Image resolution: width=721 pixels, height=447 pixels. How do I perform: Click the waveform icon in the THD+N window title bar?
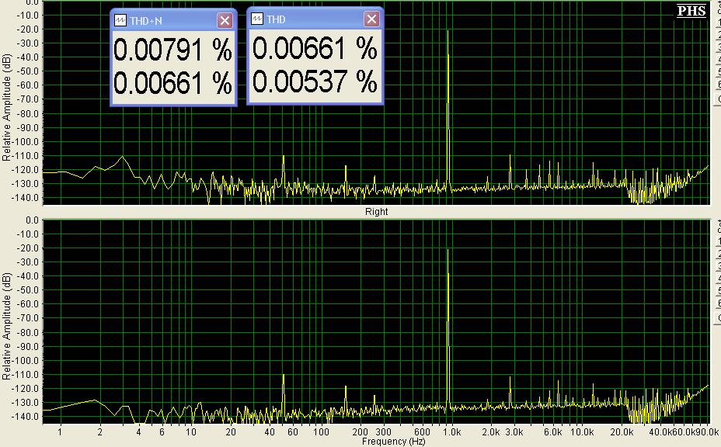click(120, 21)
